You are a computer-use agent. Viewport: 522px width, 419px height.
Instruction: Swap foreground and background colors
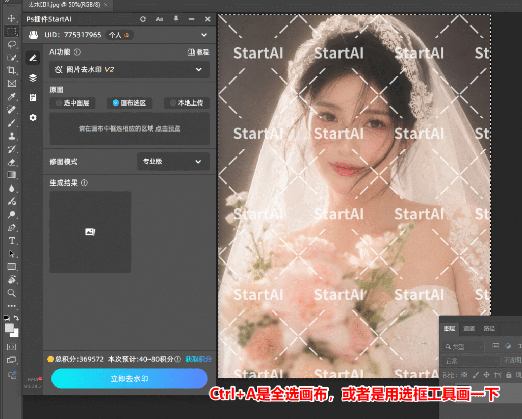coord(16,318)
